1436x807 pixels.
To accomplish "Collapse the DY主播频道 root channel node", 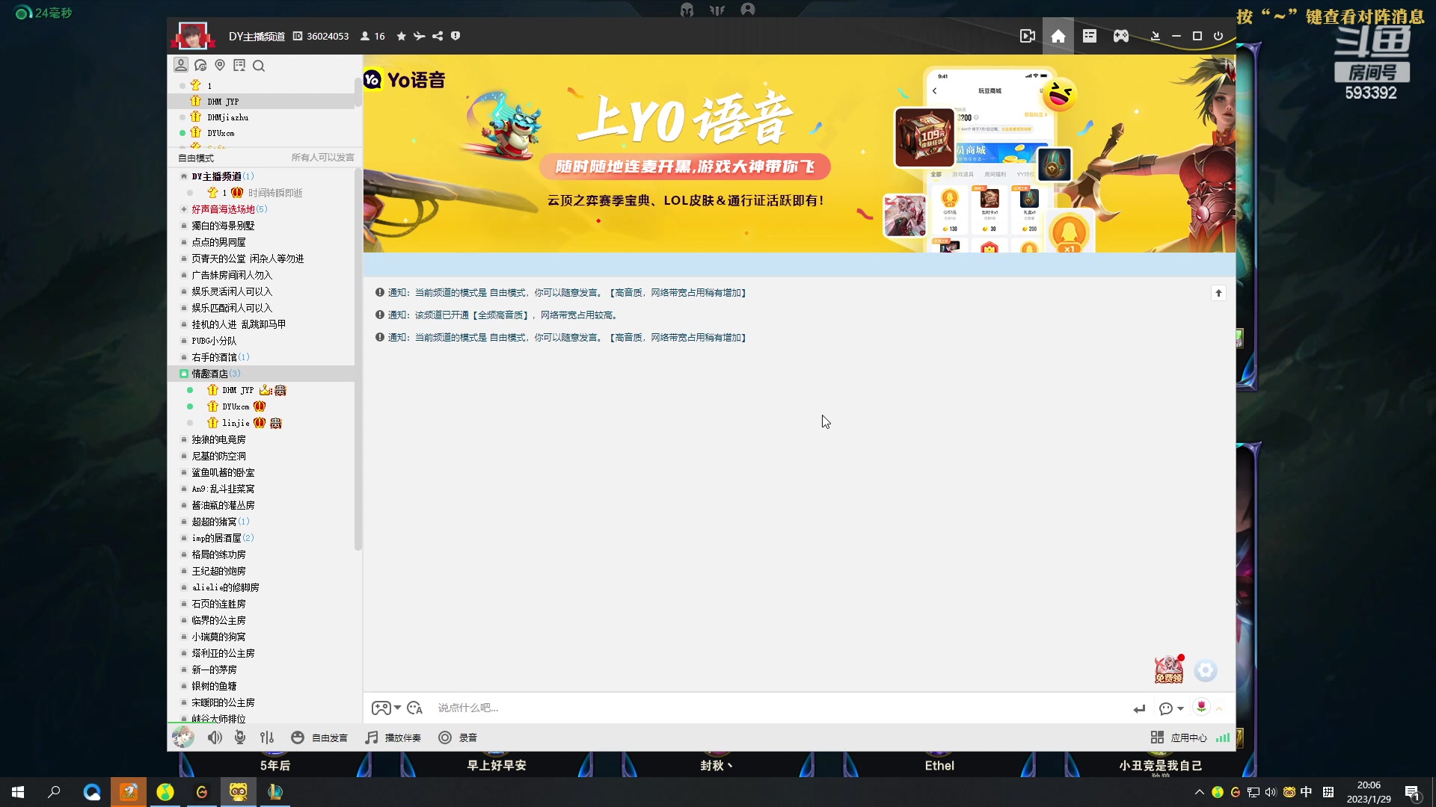I will pos(184,176).
